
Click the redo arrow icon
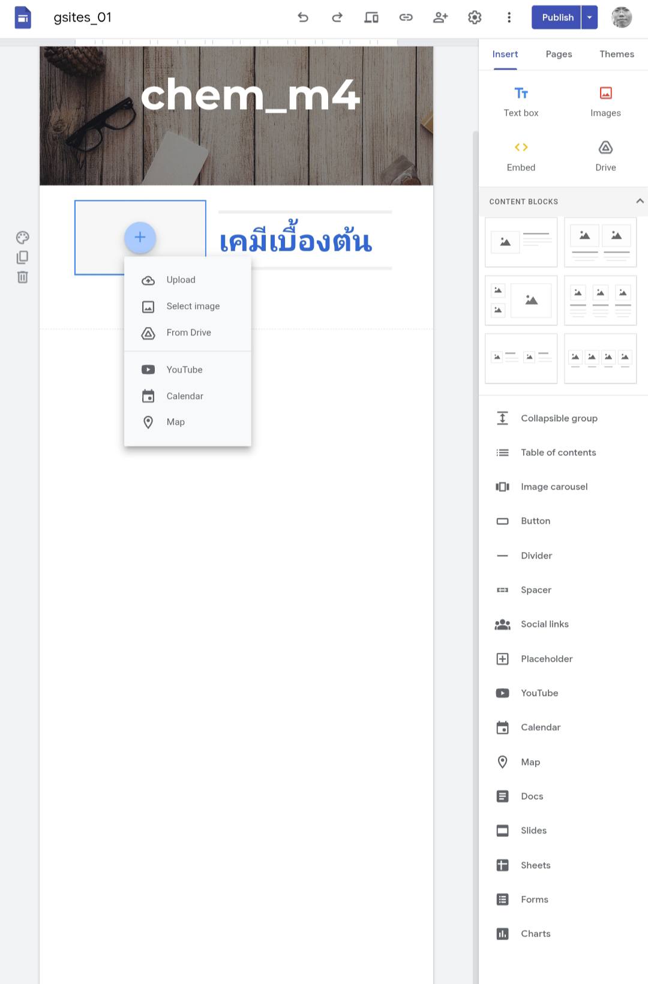coord(337,17)
